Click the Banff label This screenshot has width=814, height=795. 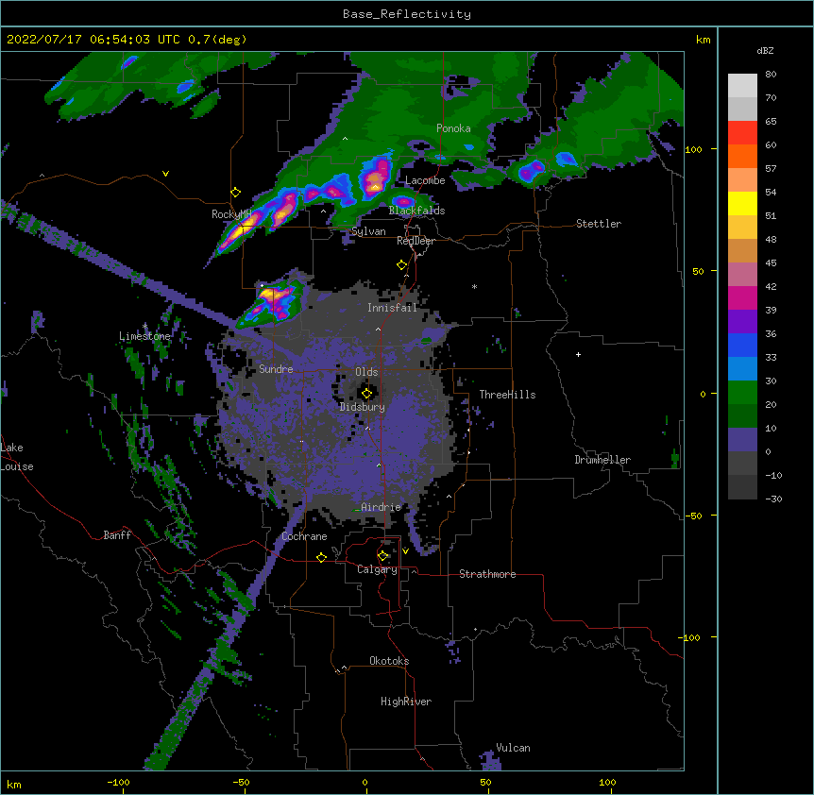coord(117,535)
